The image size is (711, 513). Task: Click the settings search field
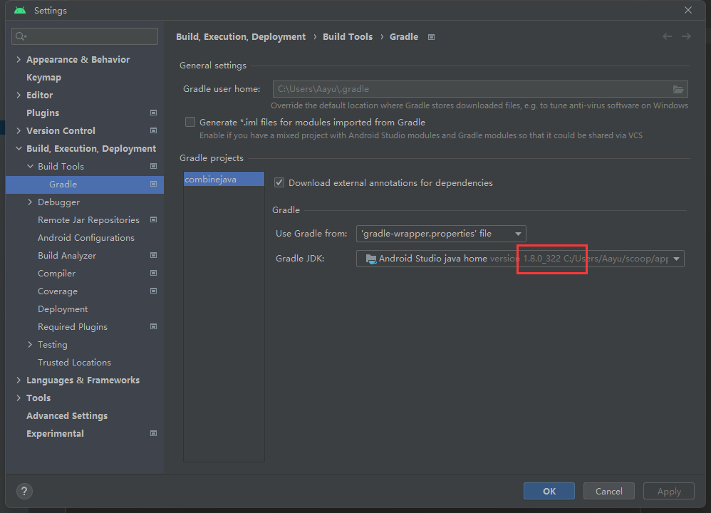click(85, 36)
